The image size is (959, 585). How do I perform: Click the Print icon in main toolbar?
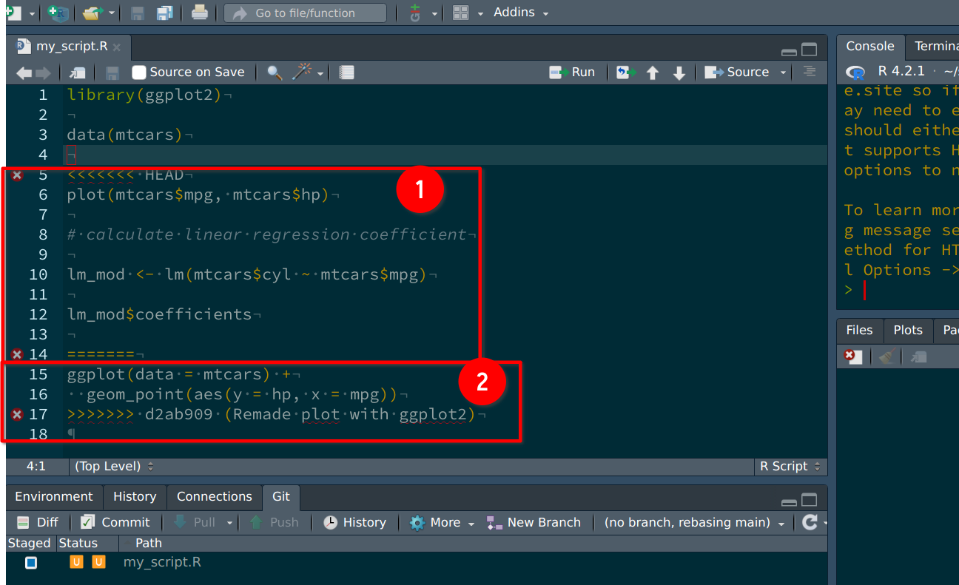point(200,12)
